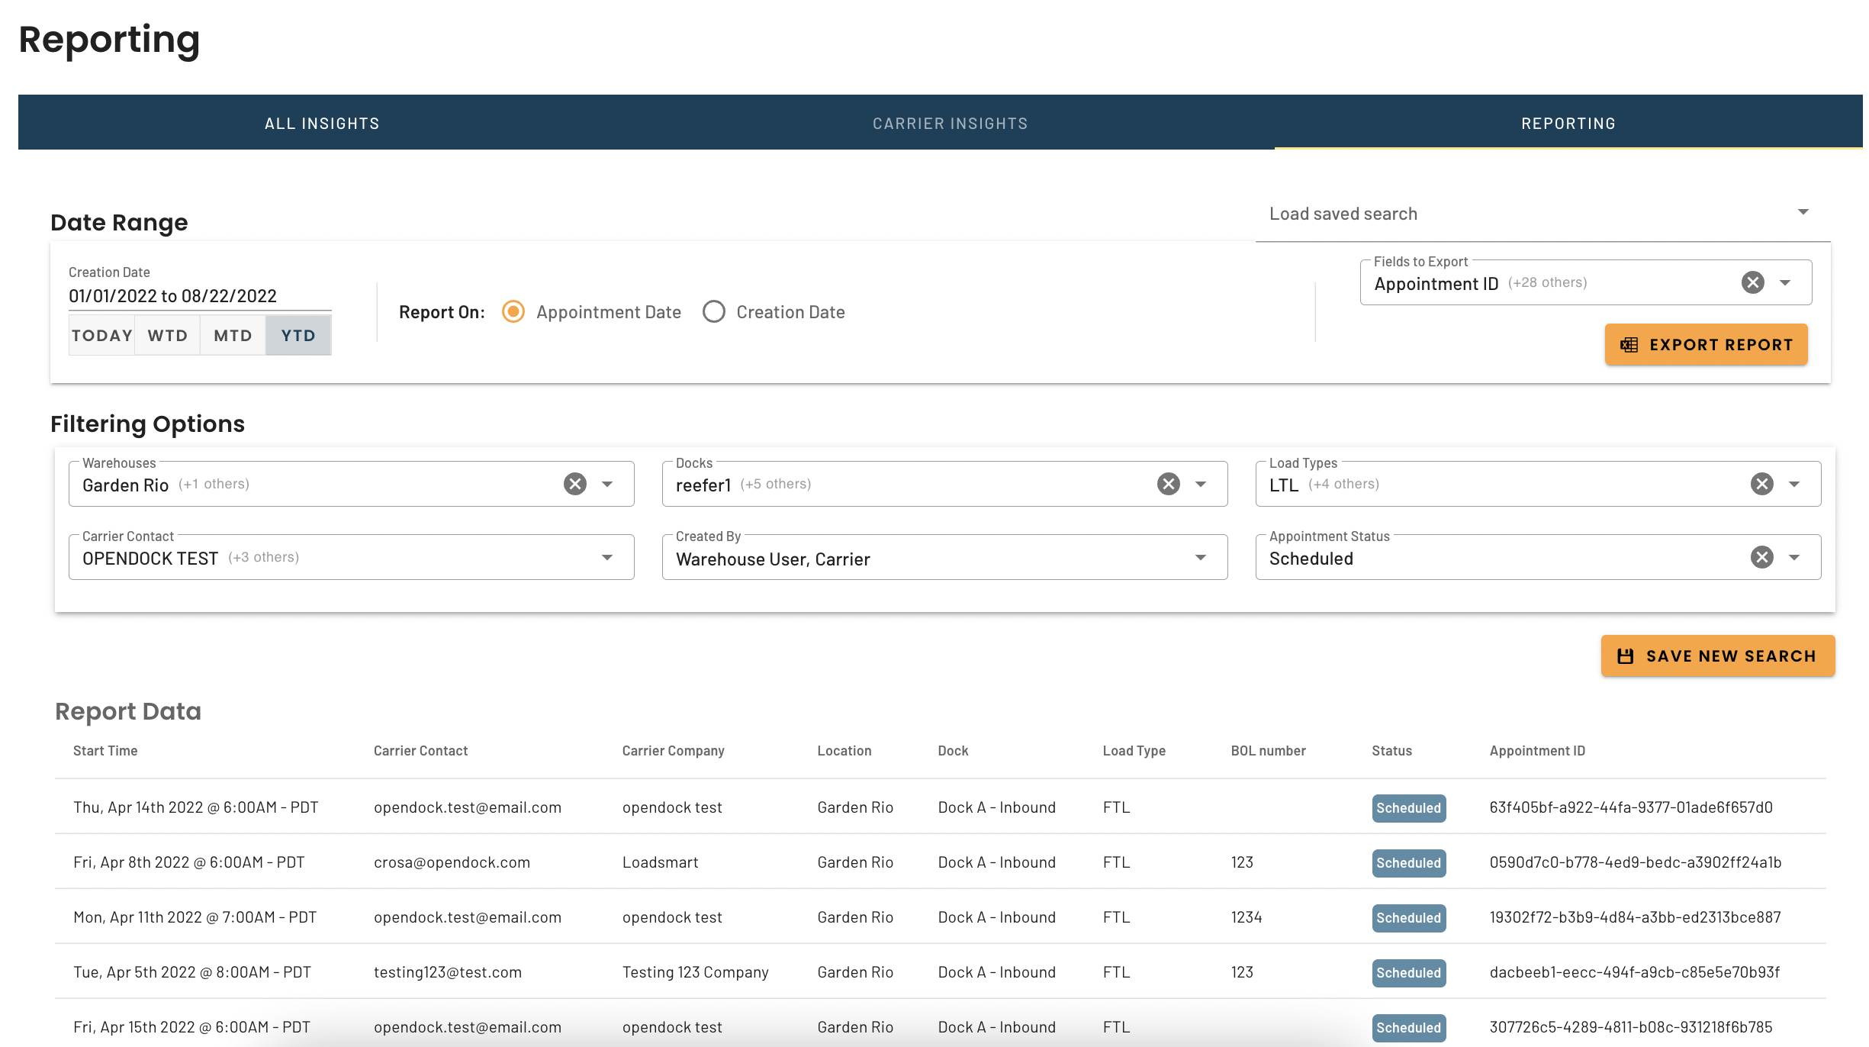Select the Appointment Date radio button

pos(513,311)
